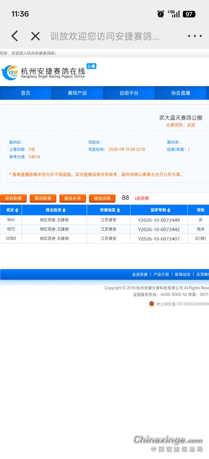Click the police record badge icon
This screenshot has height=459, width=209.
pyautogui.click(x=152, y=304)
